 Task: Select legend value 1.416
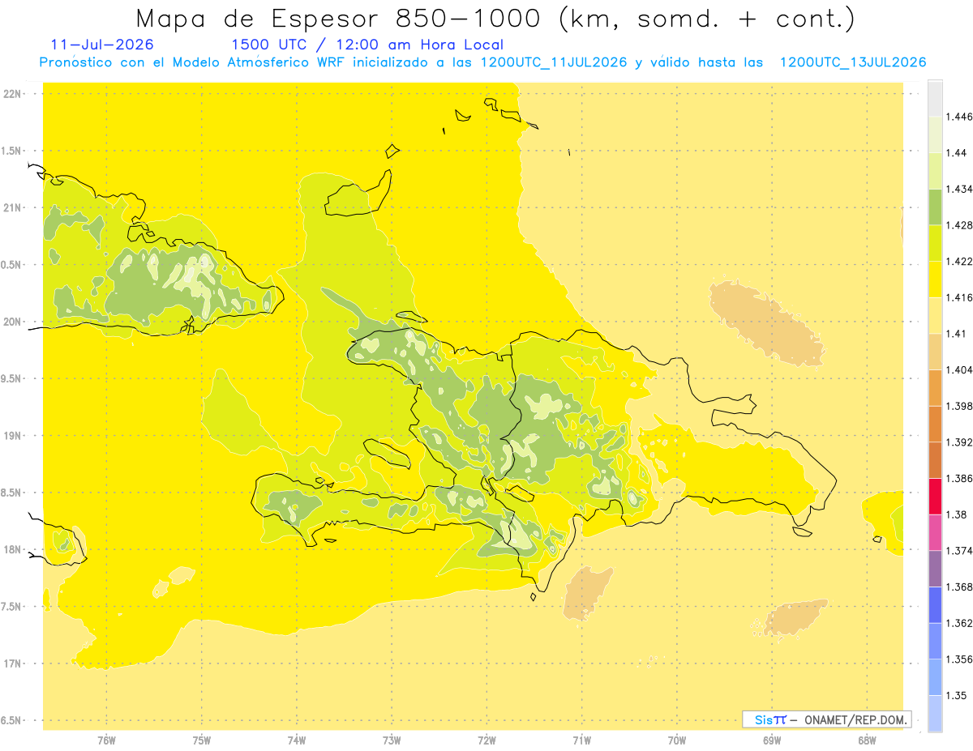pyautogui.click(x=959, y=297)
